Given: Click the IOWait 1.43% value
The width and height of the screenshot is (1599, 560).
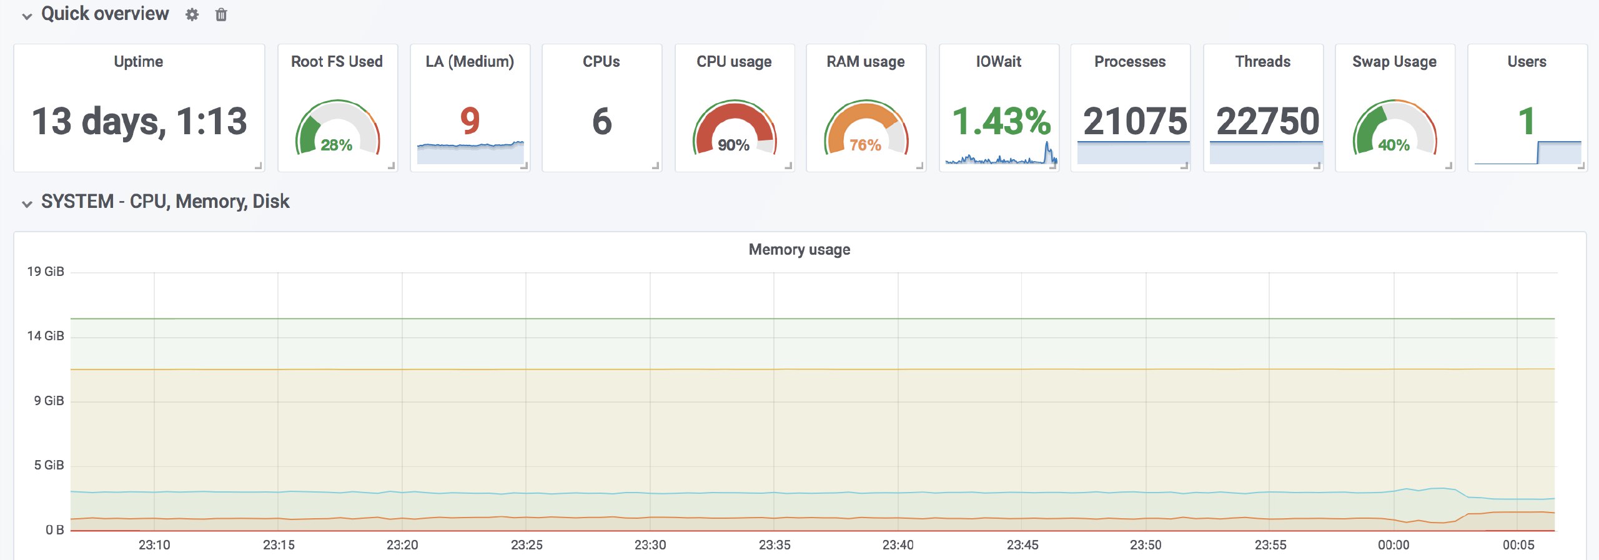Looking at the screenshot, I should 1001,121.
